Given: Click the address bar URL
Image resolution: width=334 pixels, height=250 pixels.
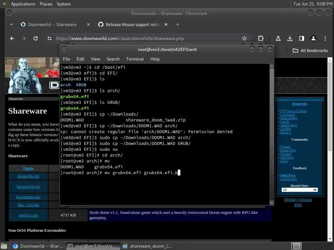Looking at the screenshot, I should [x=120, y=38].
